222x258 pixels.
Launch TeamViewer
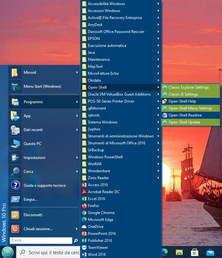pyautogui.click(x=121, y=248)
